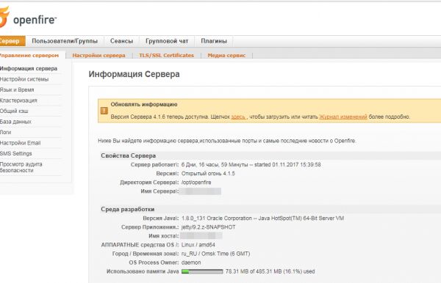This screenshot has height=283, width=441.
Task: Switch to the Сеансы tab
Action: (x=121, y=41)
